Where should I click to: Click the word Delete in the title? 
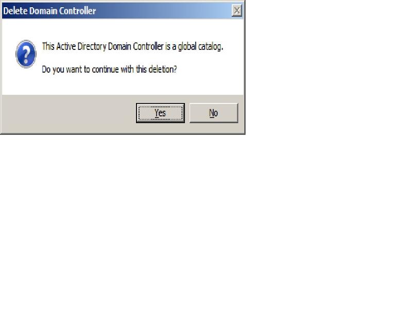click(x=15, y=11)
